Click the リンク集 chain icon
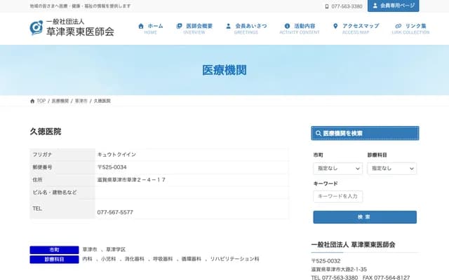Image resolution: width=449 pixels, height=280 pixels. [x=398, y=26]
